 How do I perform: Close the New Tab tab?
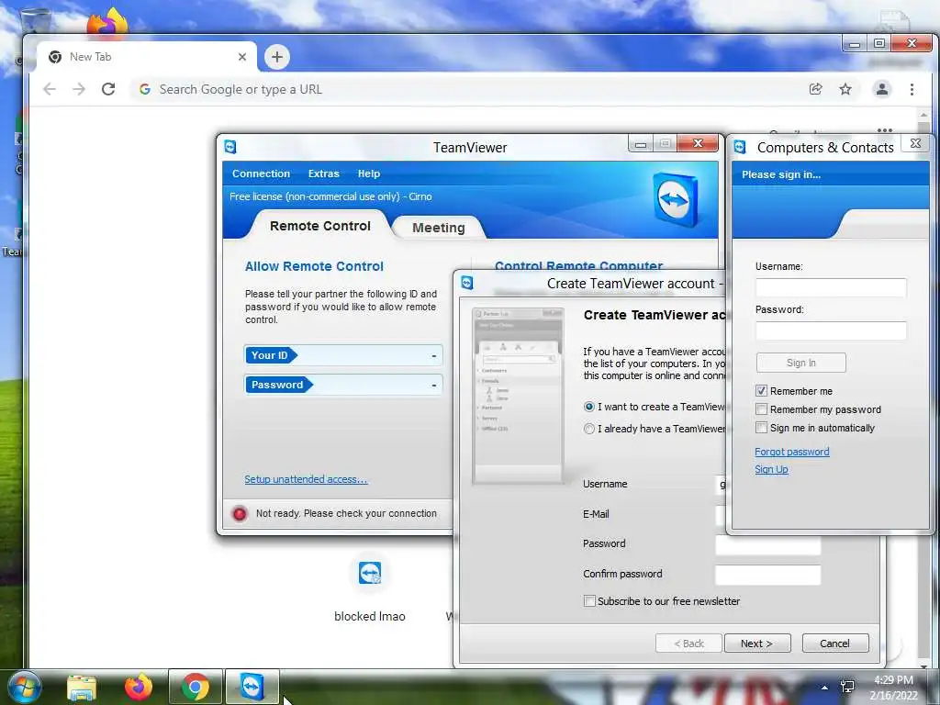coord(242,57)
